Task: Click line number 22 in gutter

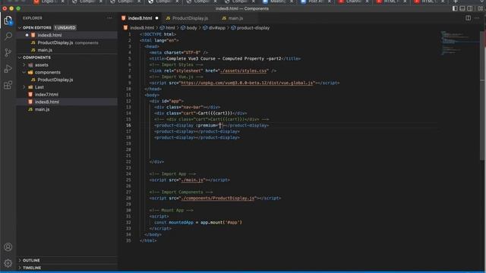Action: coord(128,162)
